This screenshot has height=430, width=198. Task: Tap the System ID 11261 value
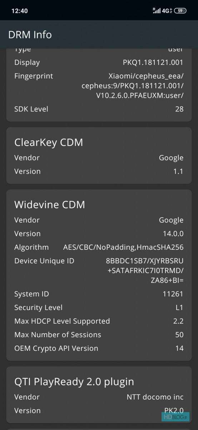click(x=173, y=294)
